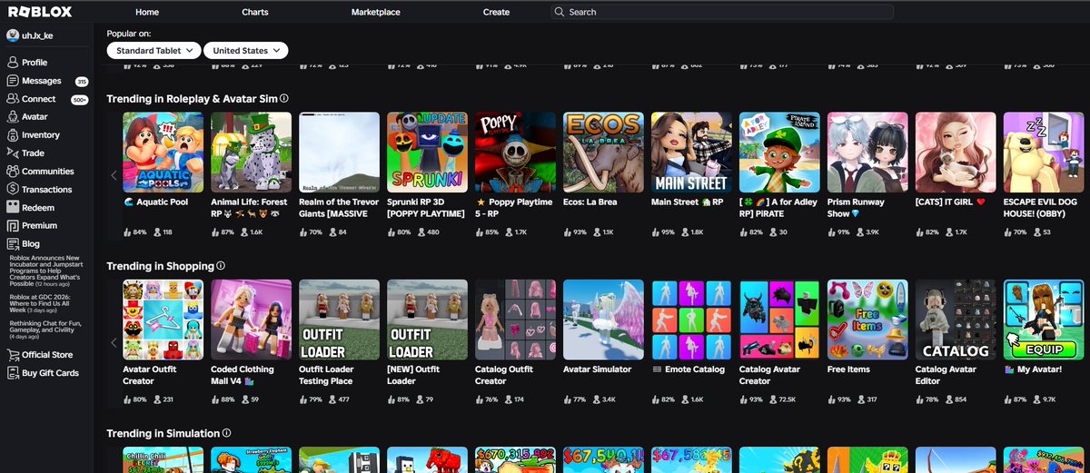Open the Blog sidebar icon
The height and width of the screenshot is (473, 1090).
pyautogui.click(x=13, y=244)
